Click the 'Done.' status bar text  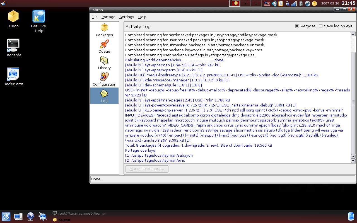click(96, 179)
